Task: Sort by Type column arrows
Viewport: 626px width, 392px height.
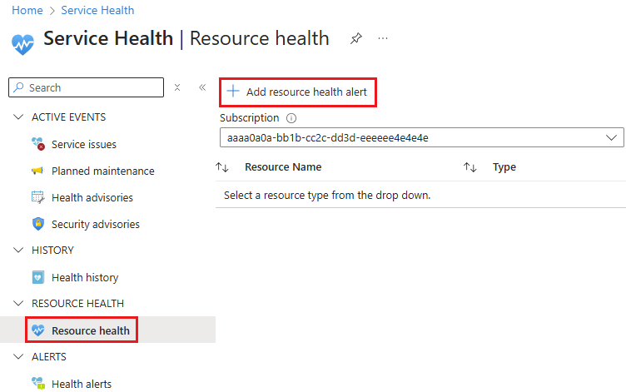Action: pos(469,167)
